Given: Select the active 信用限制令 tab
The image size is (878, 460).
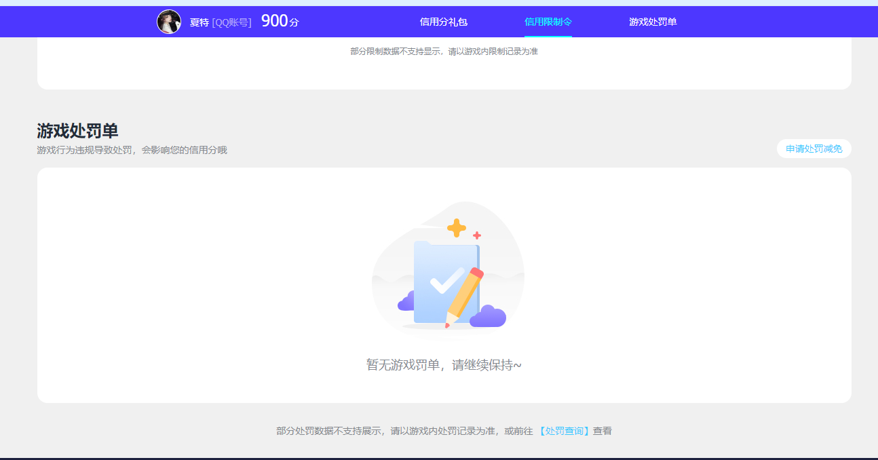Looking at the screenshot, I should (548, 22).
